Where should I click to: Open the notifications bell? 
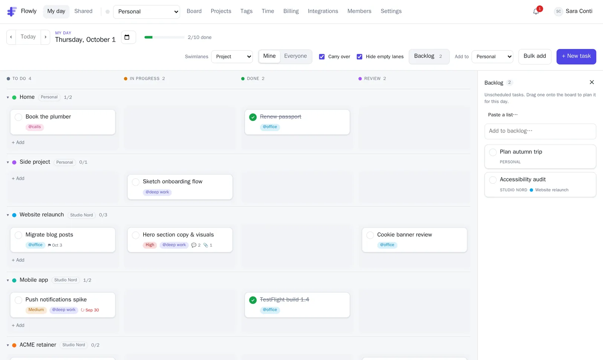point(536,12)
